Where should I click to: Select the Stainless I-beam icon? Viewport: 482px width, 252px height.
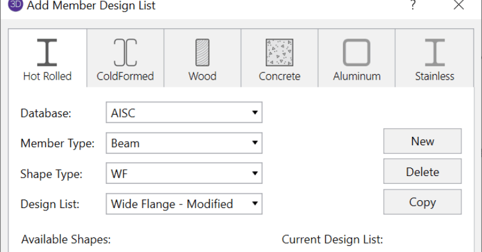tap(434, 53)
